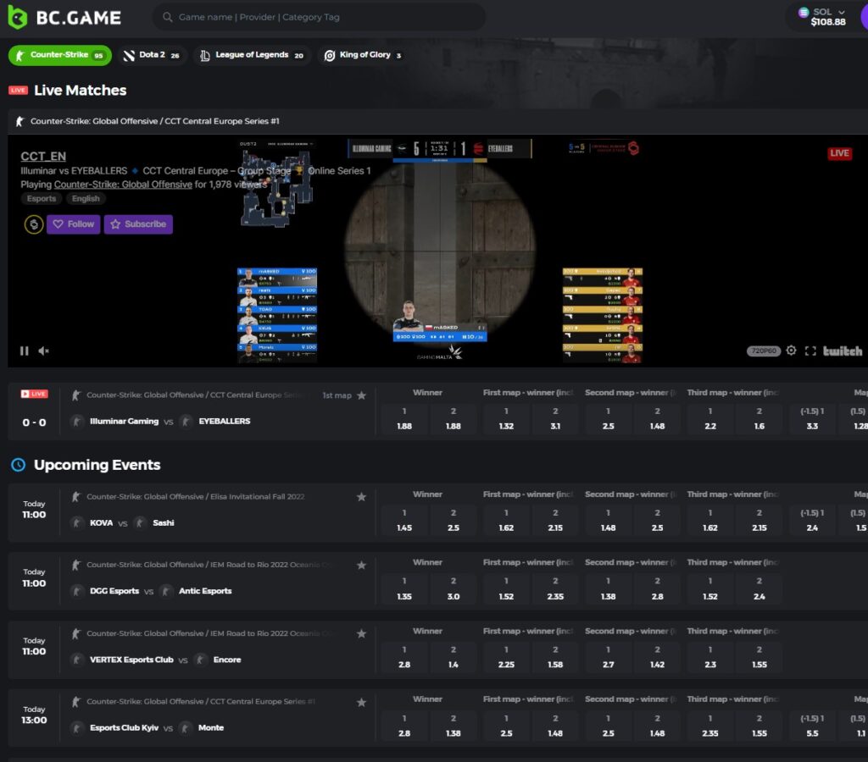The width and height of the screenshot is (868, 762).
Task: Favorite the Illuminar Gaming vs EYEBALLERS match
Action: click(361, 395)
